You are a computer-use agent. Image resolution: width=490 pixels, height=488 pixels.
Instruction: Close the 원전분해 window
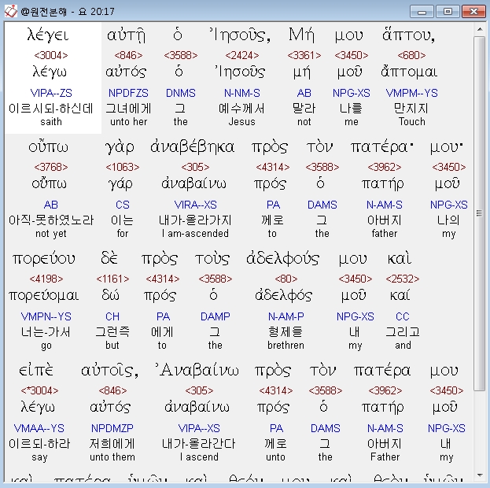pos(473,12)
